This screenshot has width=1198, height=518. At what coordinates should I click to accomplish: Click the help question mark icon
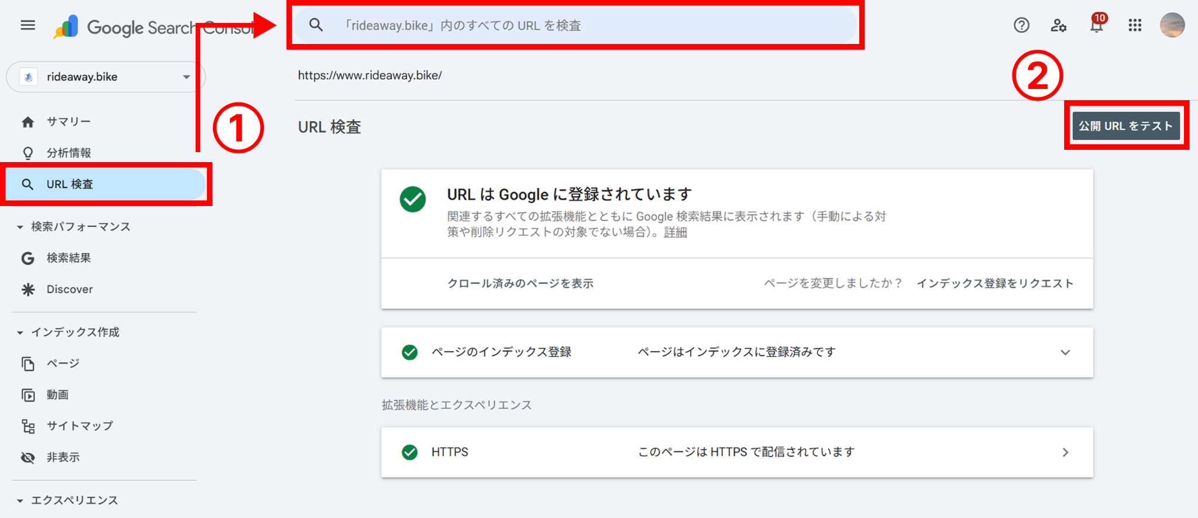pos(1021,25)
